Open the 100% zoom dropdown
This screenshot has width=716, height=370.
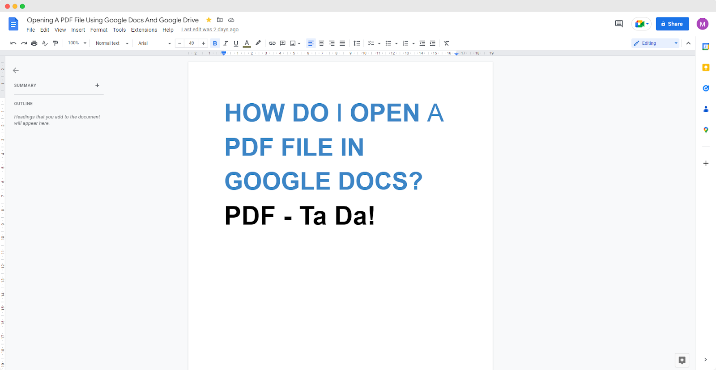tap(77, 43)
